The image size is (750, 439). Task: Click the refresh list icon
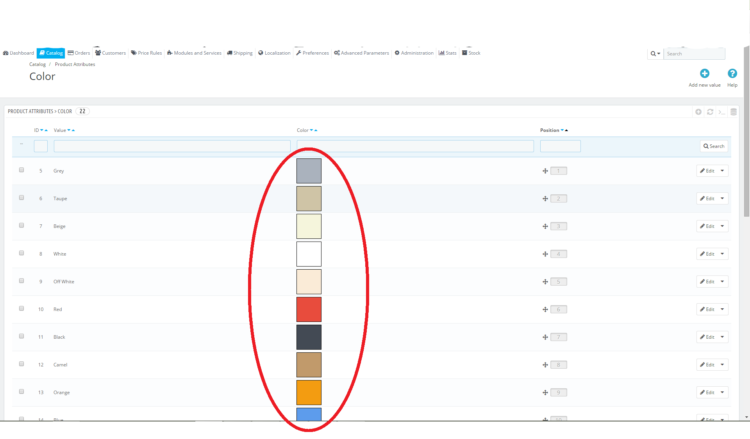tap(710, 112)
